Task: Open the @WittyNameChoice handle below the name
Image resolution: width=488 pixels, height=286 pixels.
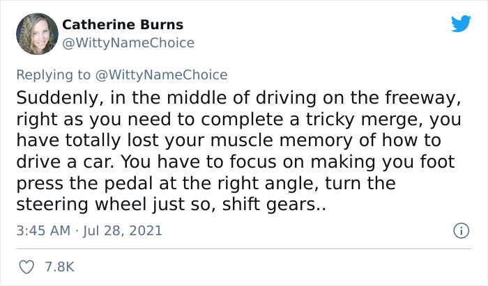Action: tap(128, 42)
